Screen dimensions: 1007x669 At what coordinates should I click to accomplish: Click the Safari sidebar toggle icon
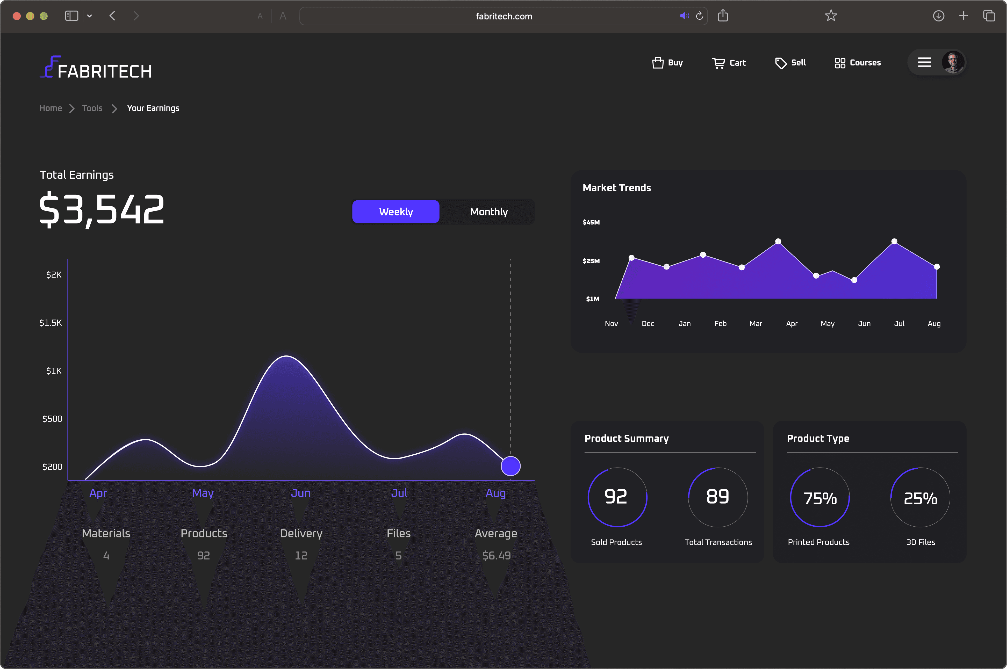click(71, 16)
